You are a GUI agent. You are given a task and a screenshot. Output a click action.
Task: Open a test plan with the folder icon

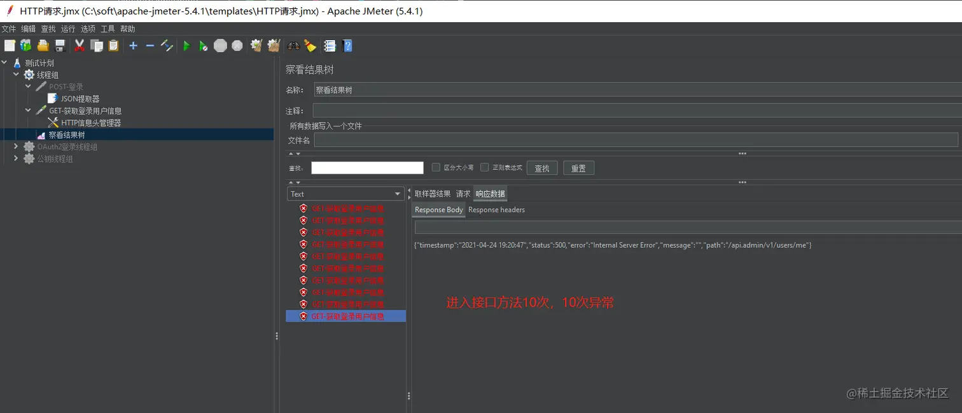(x=43, y=45)
